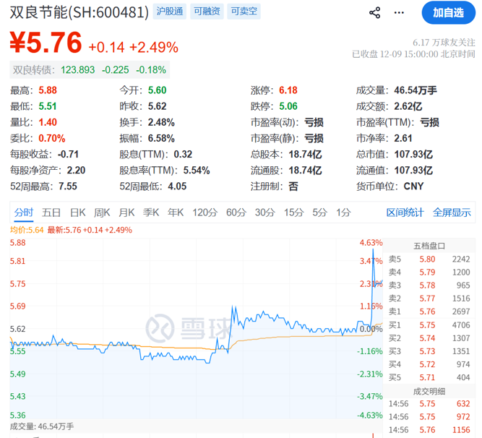The width and height of the screenshot is (482, 438).
Task: Switch to the 五日 chart tab
Action: click(51, 212)
